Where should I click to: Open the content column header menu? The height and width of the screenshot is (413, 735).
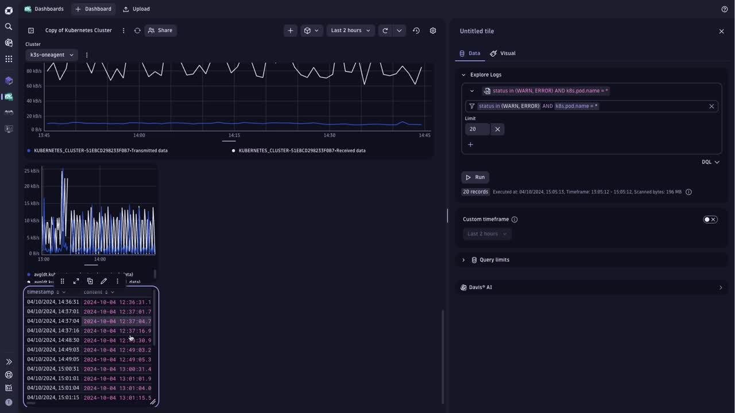click(x=112, y=292)
